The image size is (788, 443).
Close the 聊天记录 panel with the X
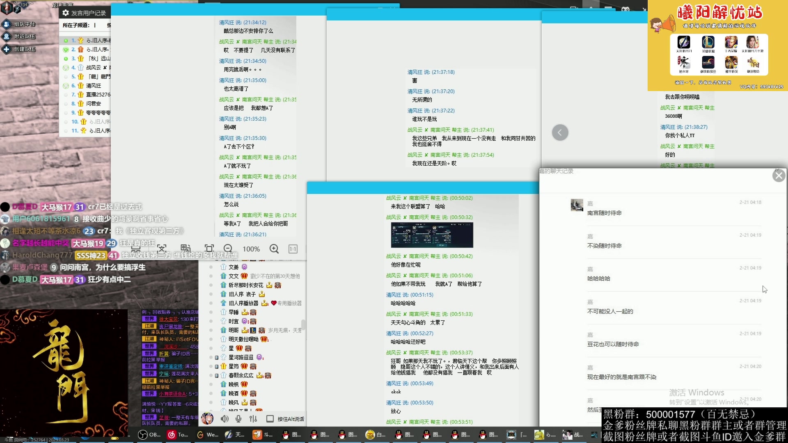pyautogui.click(x=779, y=176)
